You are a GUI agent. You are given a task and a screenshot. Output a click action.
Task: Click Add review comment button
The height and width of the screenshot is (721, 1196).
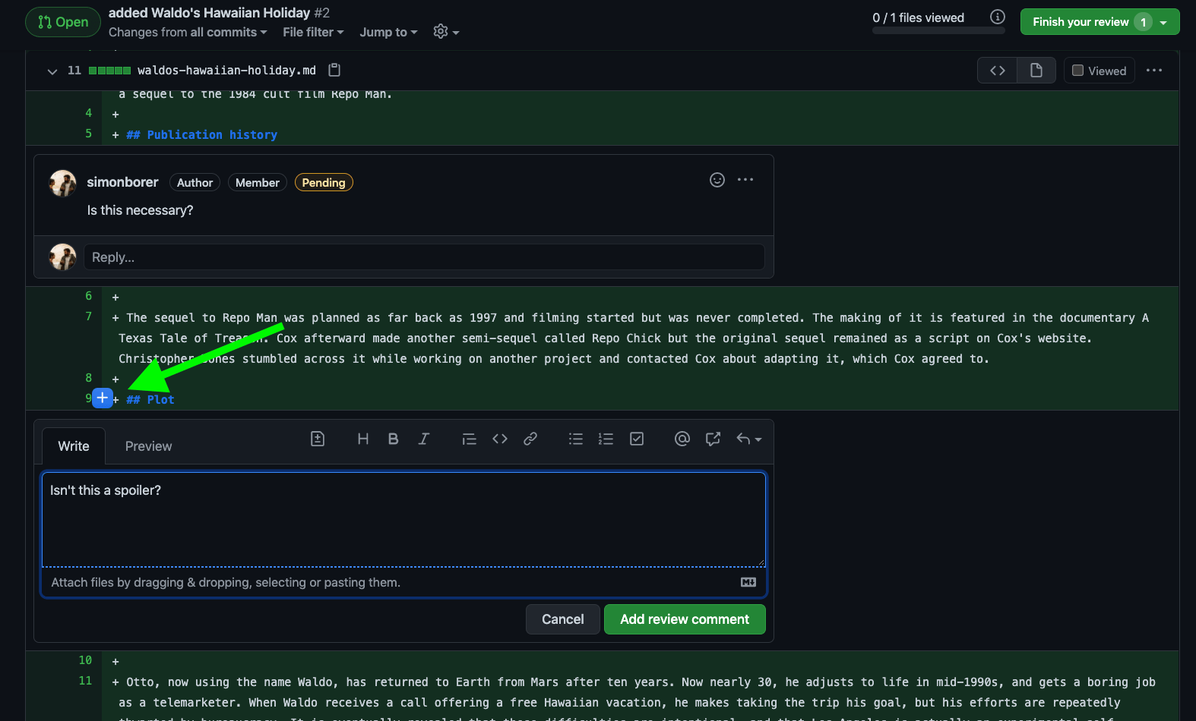click(x=685, y=619)
